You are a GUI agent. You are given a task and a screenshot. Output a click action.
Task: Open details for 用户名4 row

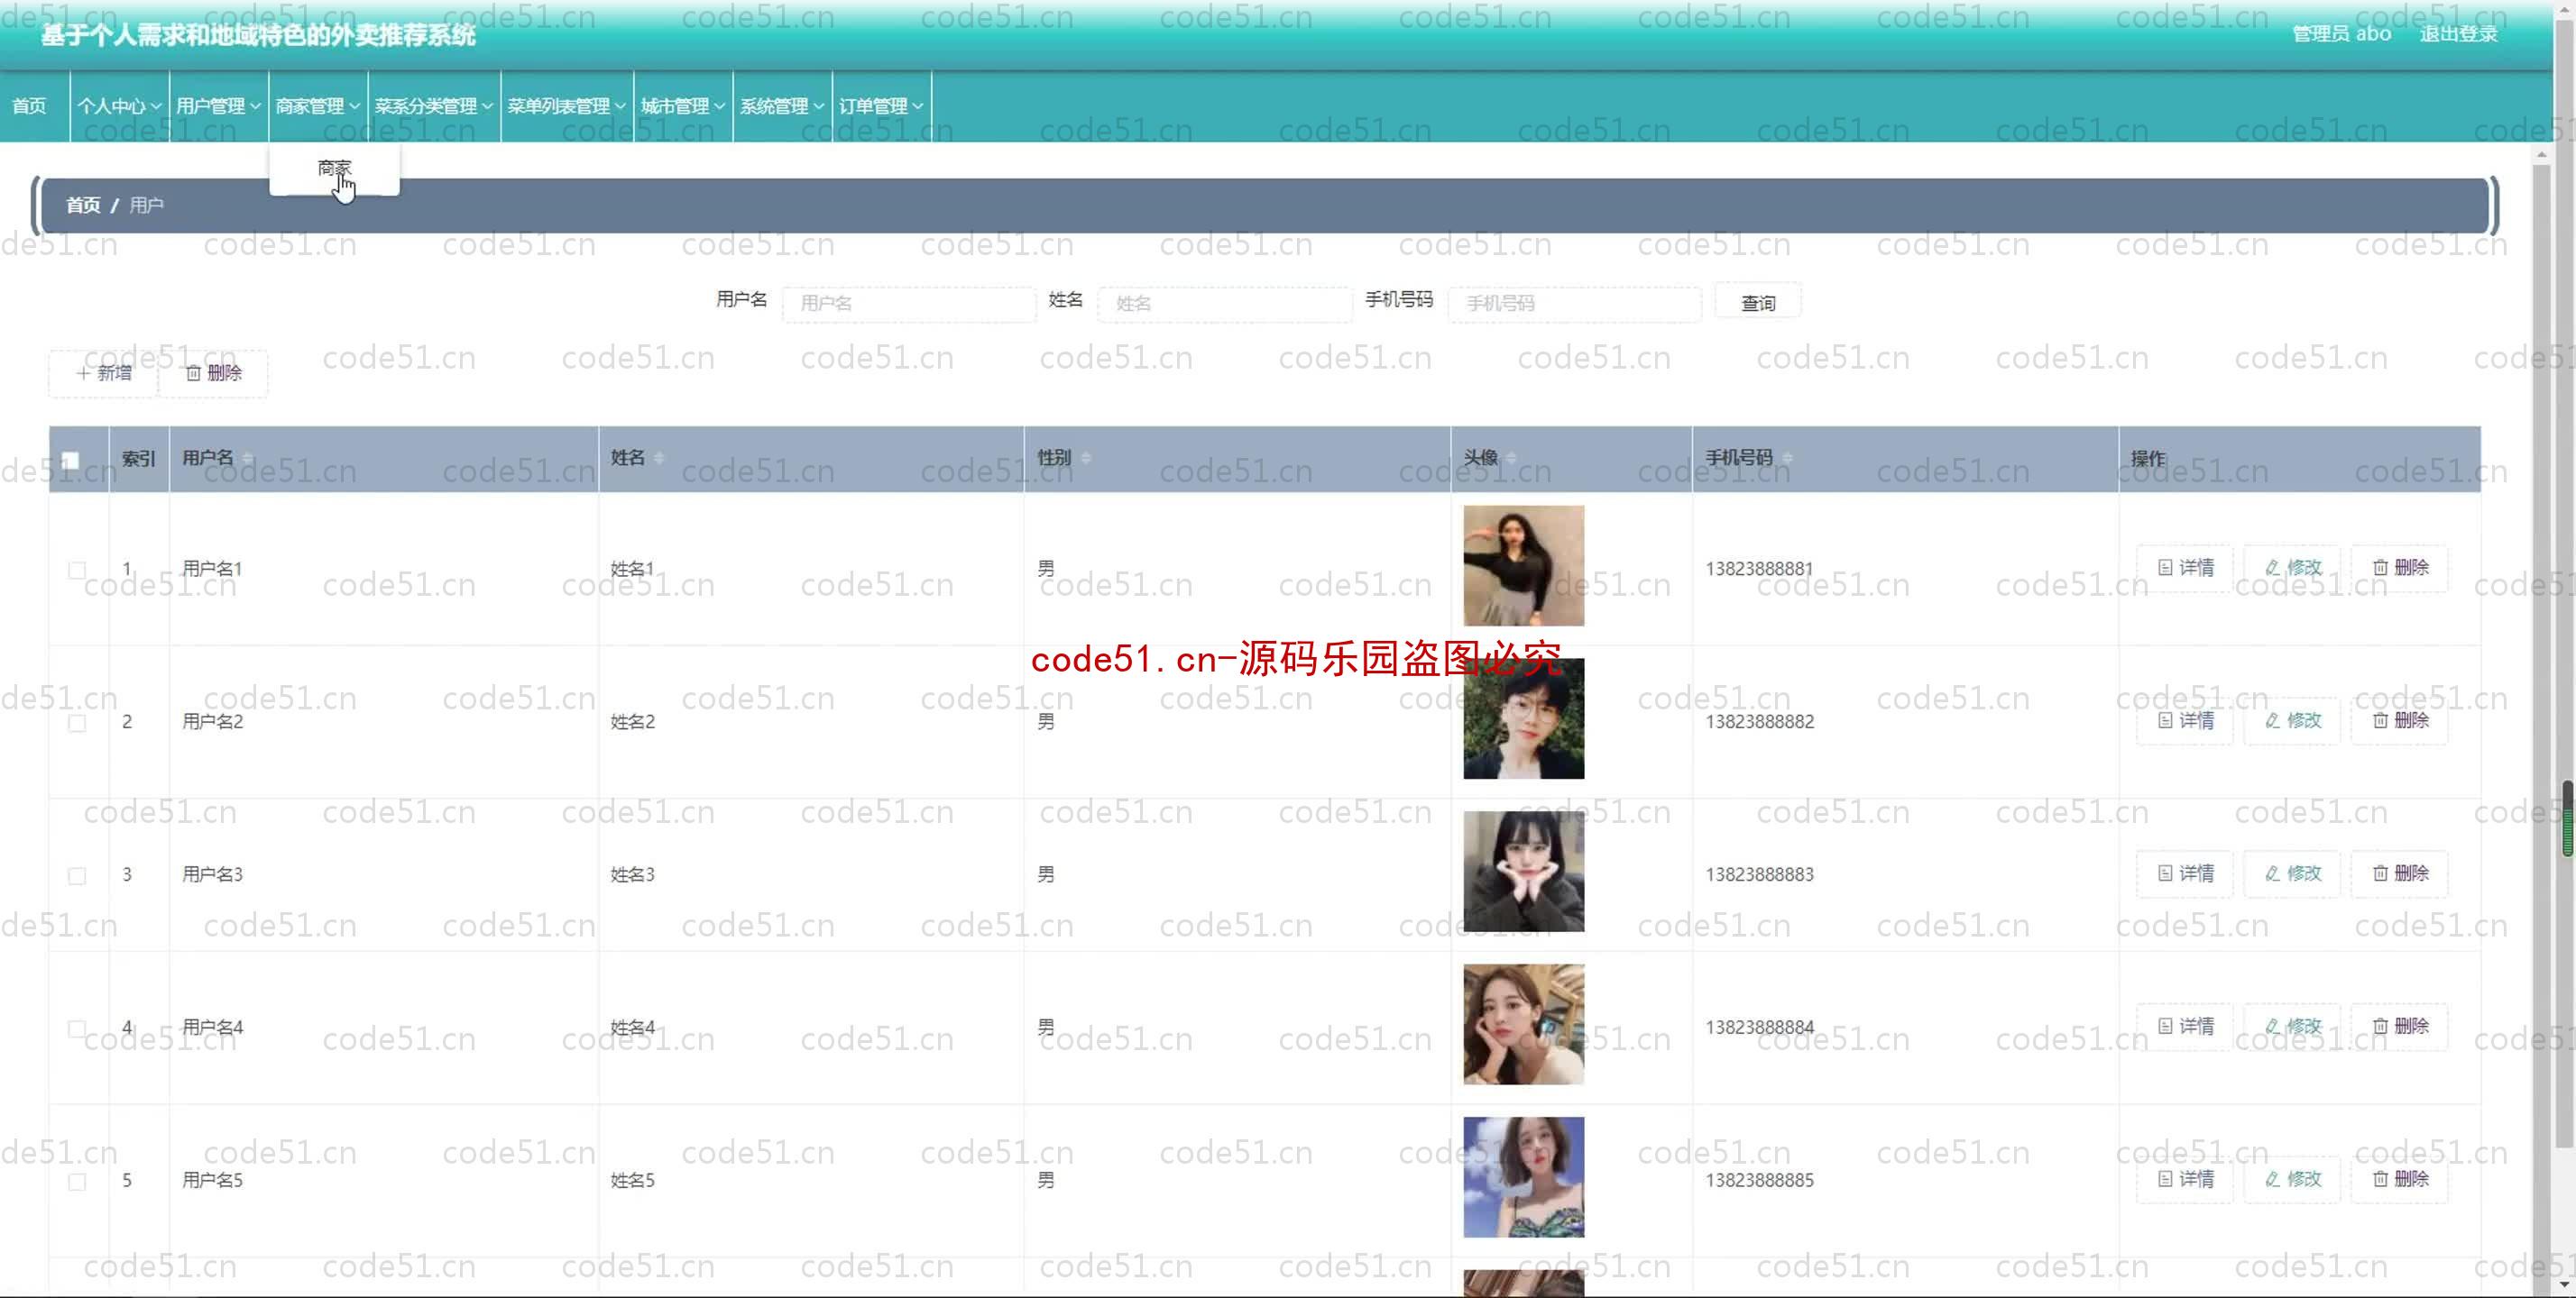pyautogui.click(x=2185, y=1026)
